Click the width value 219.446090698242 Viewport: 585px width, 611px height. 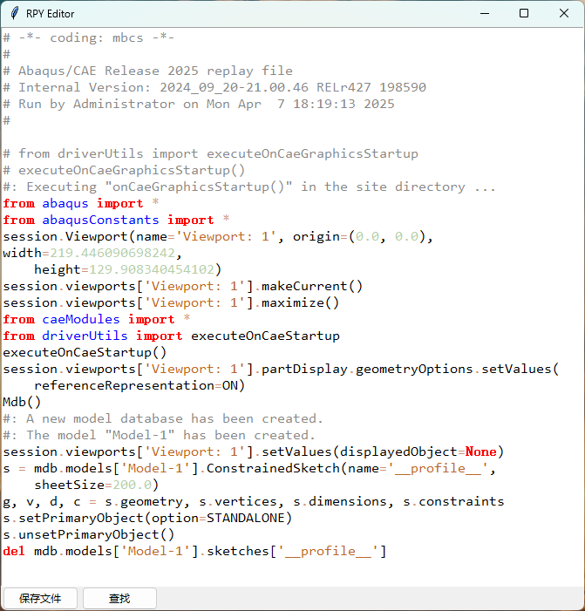tap(112, 253)
